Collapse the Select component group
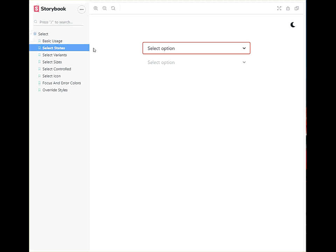336x252 pixels. tap(43, 34)
